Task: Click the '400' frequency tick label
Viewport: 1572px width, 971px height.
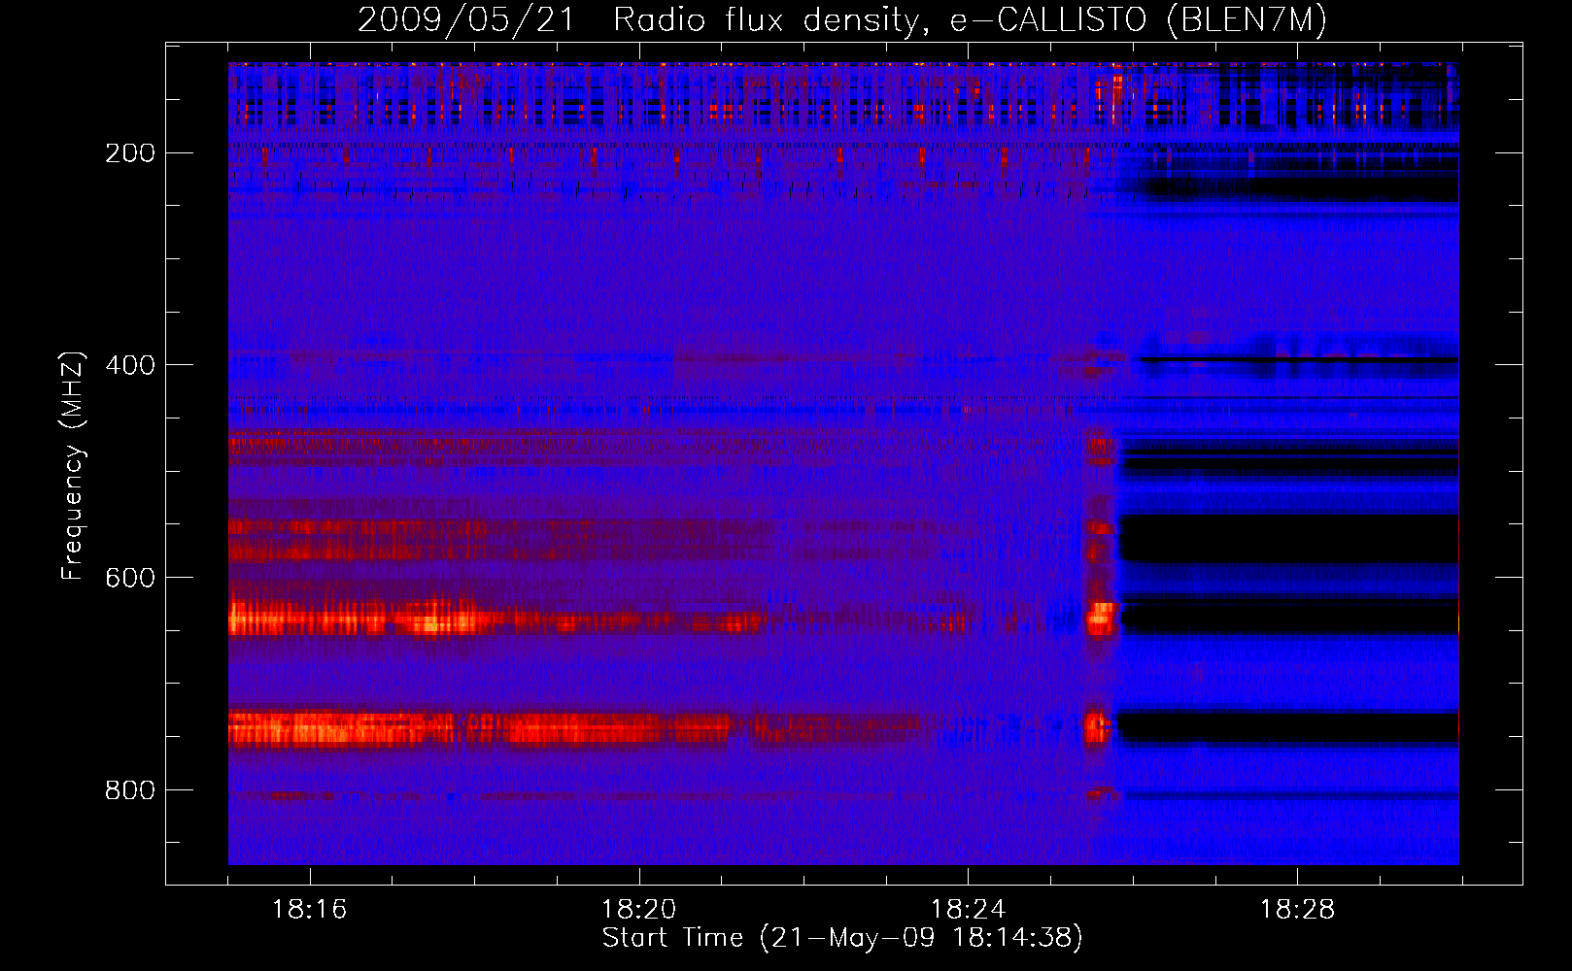Action: tap(130, 365)
